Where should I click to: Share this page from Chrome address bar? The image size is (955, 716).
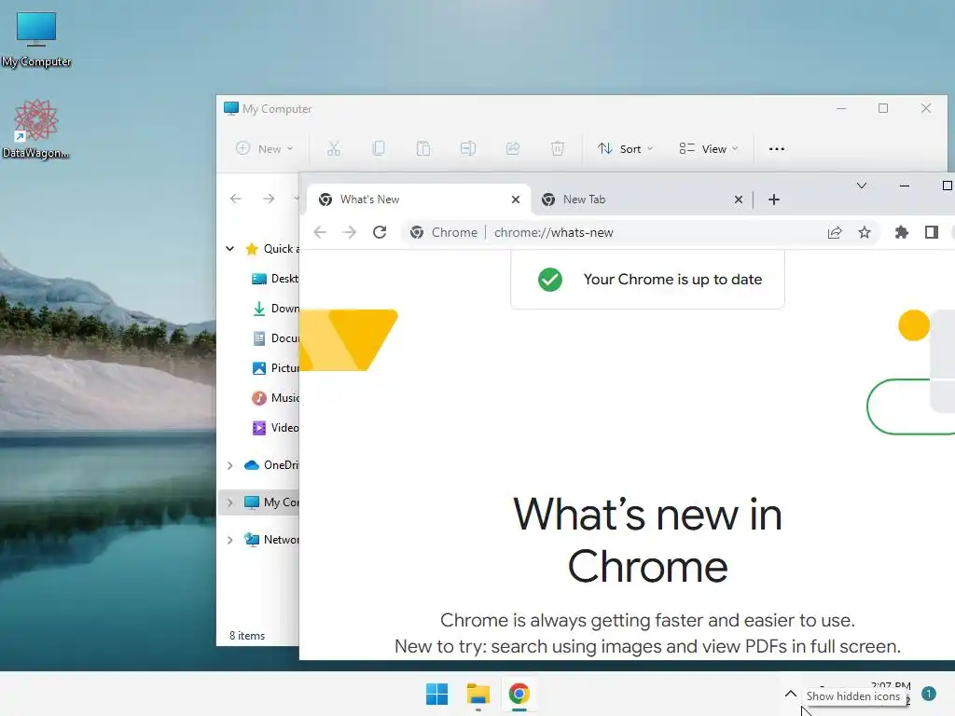(835, 232)
